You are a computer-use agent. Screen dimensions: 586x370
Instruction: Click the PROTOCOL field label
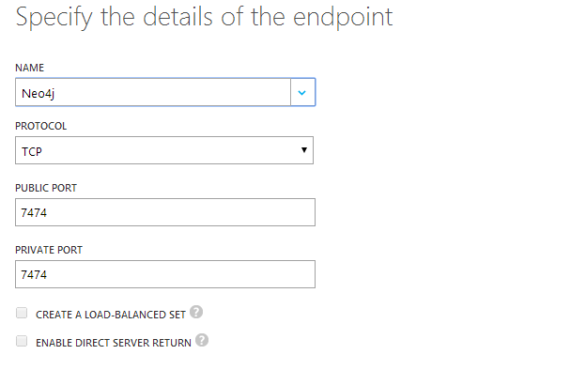[40, 126]
